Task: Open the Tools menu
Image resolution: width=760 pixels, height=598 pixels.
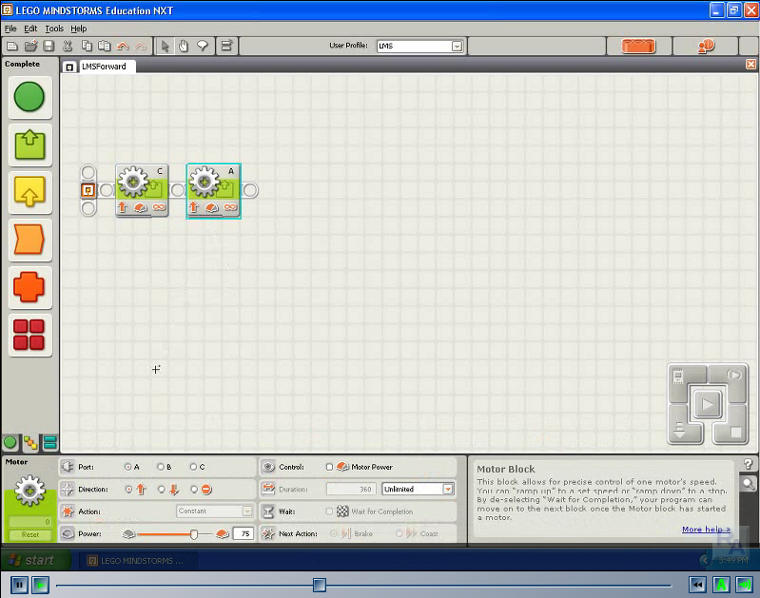Action: [54, 29]
